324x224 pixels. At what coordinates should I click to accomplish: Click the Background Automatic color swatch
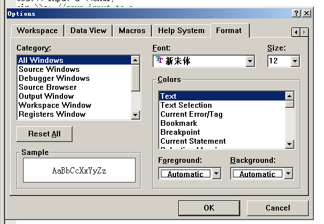(x=258, y=173)
